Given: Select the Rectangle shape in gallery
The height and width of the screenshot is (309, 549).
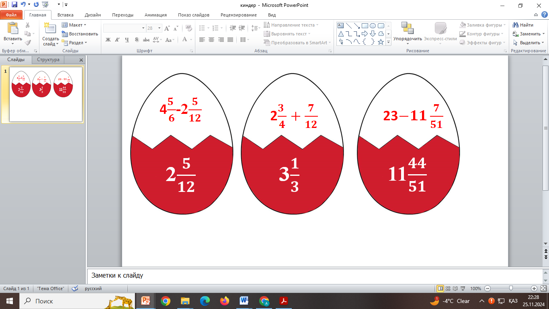Looking at the screenshot, I should pos(365,25).
